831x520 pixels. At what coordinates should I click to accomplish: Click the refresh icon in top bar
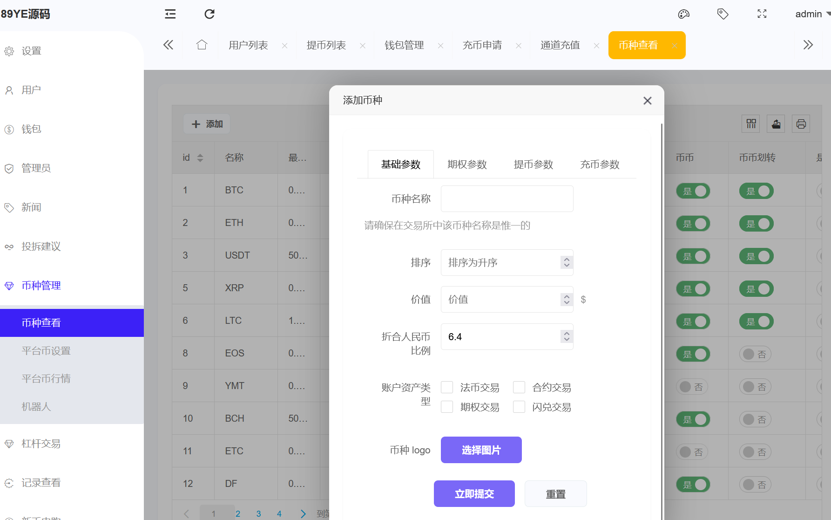click(x=209, y=14)
